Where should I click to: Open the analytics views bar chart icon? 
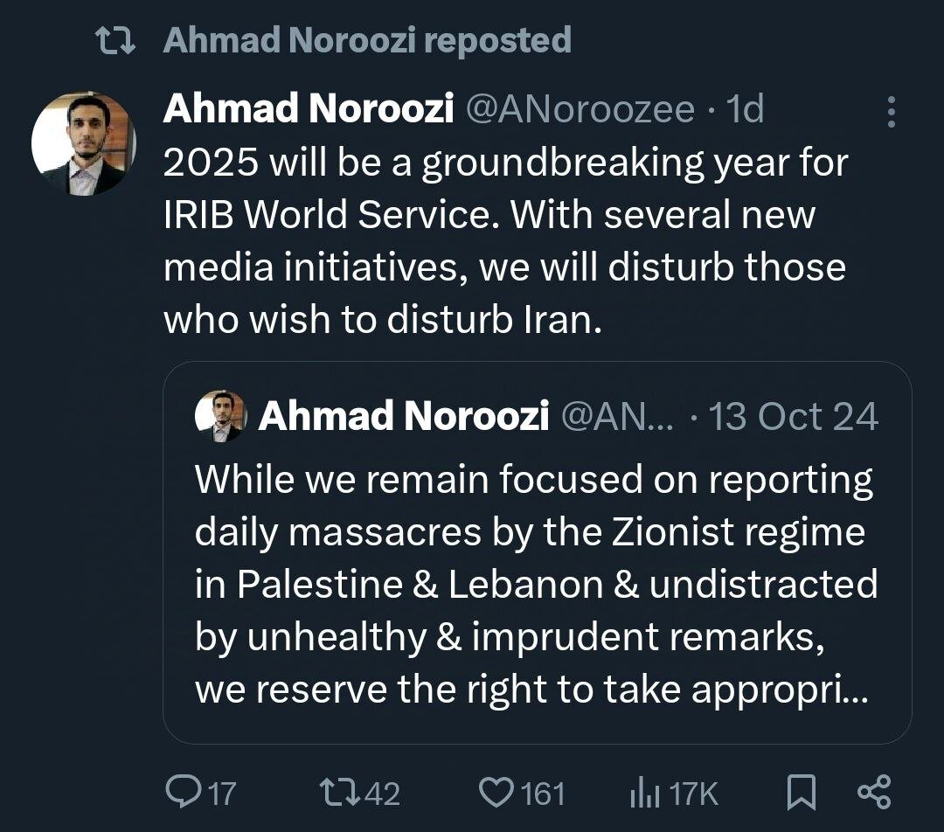pyautogui.click(x=644, y=793)
